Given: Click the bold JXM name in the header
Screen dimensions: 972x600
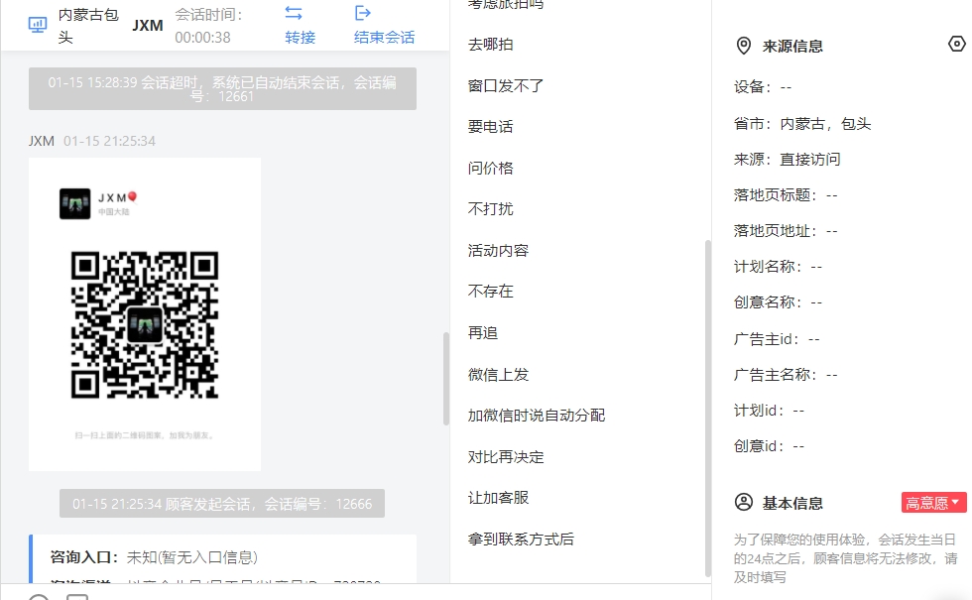Looking at the screenshot, I should tap(148, 26).
